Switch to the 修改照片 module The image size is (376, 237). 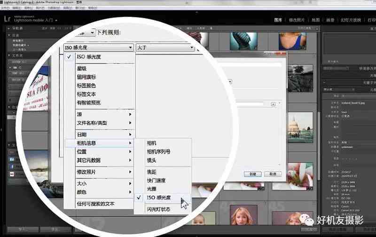[x=297, y=20]
